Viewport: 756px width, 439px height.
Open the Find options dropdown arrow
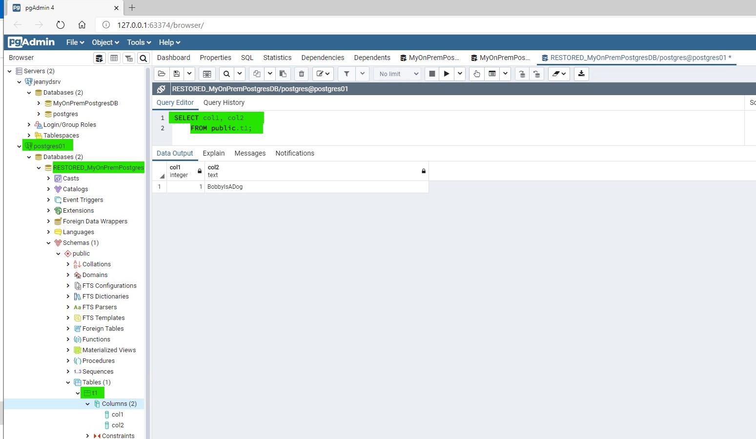[240, 74]
